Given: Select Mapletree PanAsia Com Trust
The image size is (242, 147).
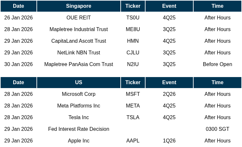Looking at the screenshot, I should [78, 64].
